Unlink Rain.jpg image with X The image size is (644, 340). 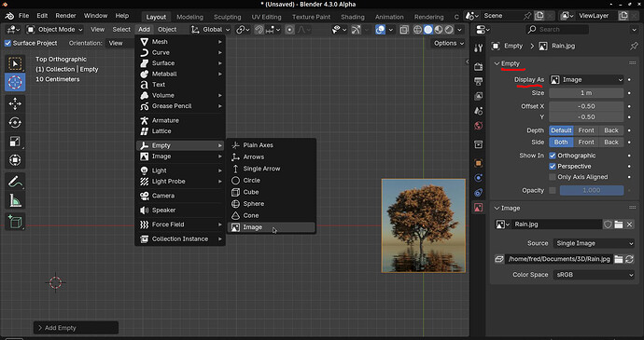pos(629,224)
